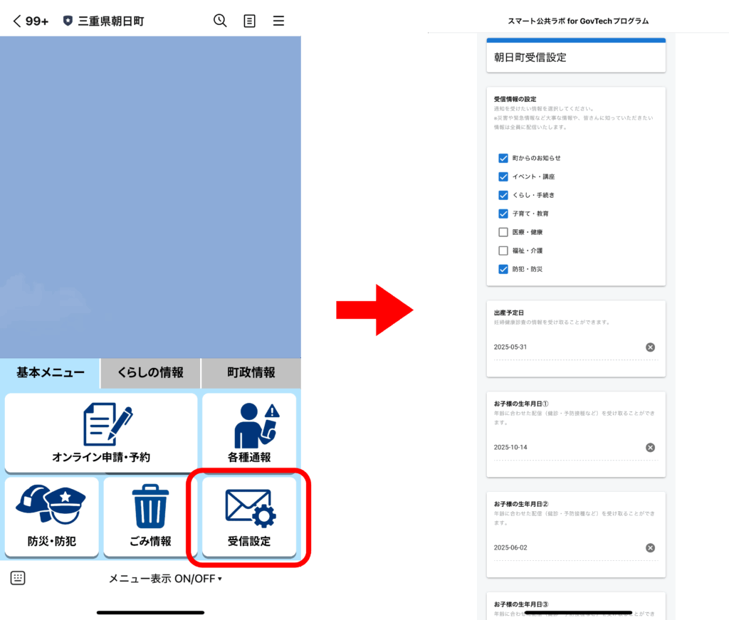Open オンライン申請・予約 menu tile

coord(101,432)
